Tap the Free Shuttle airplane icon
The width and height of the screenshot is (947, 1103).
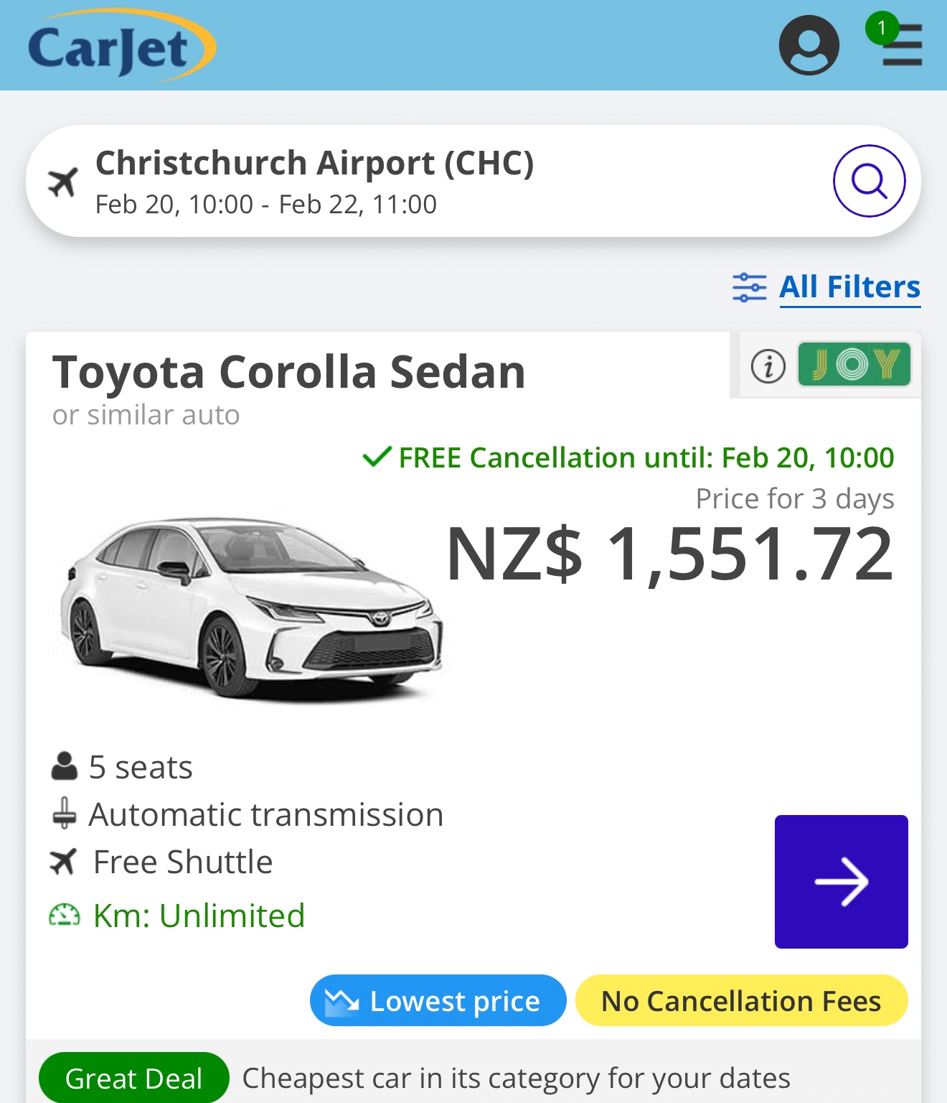[x=63, y=862]
